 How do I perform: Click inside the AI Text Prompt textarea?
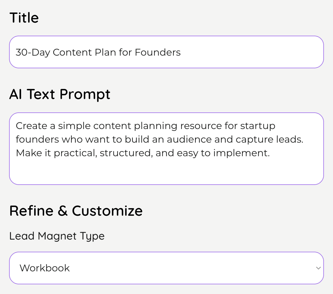coord(166,149)
